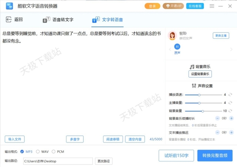Decrease 背景音乐续播时长 with minus
Viewport: 237px width, 167px height.
coord(217,118)
